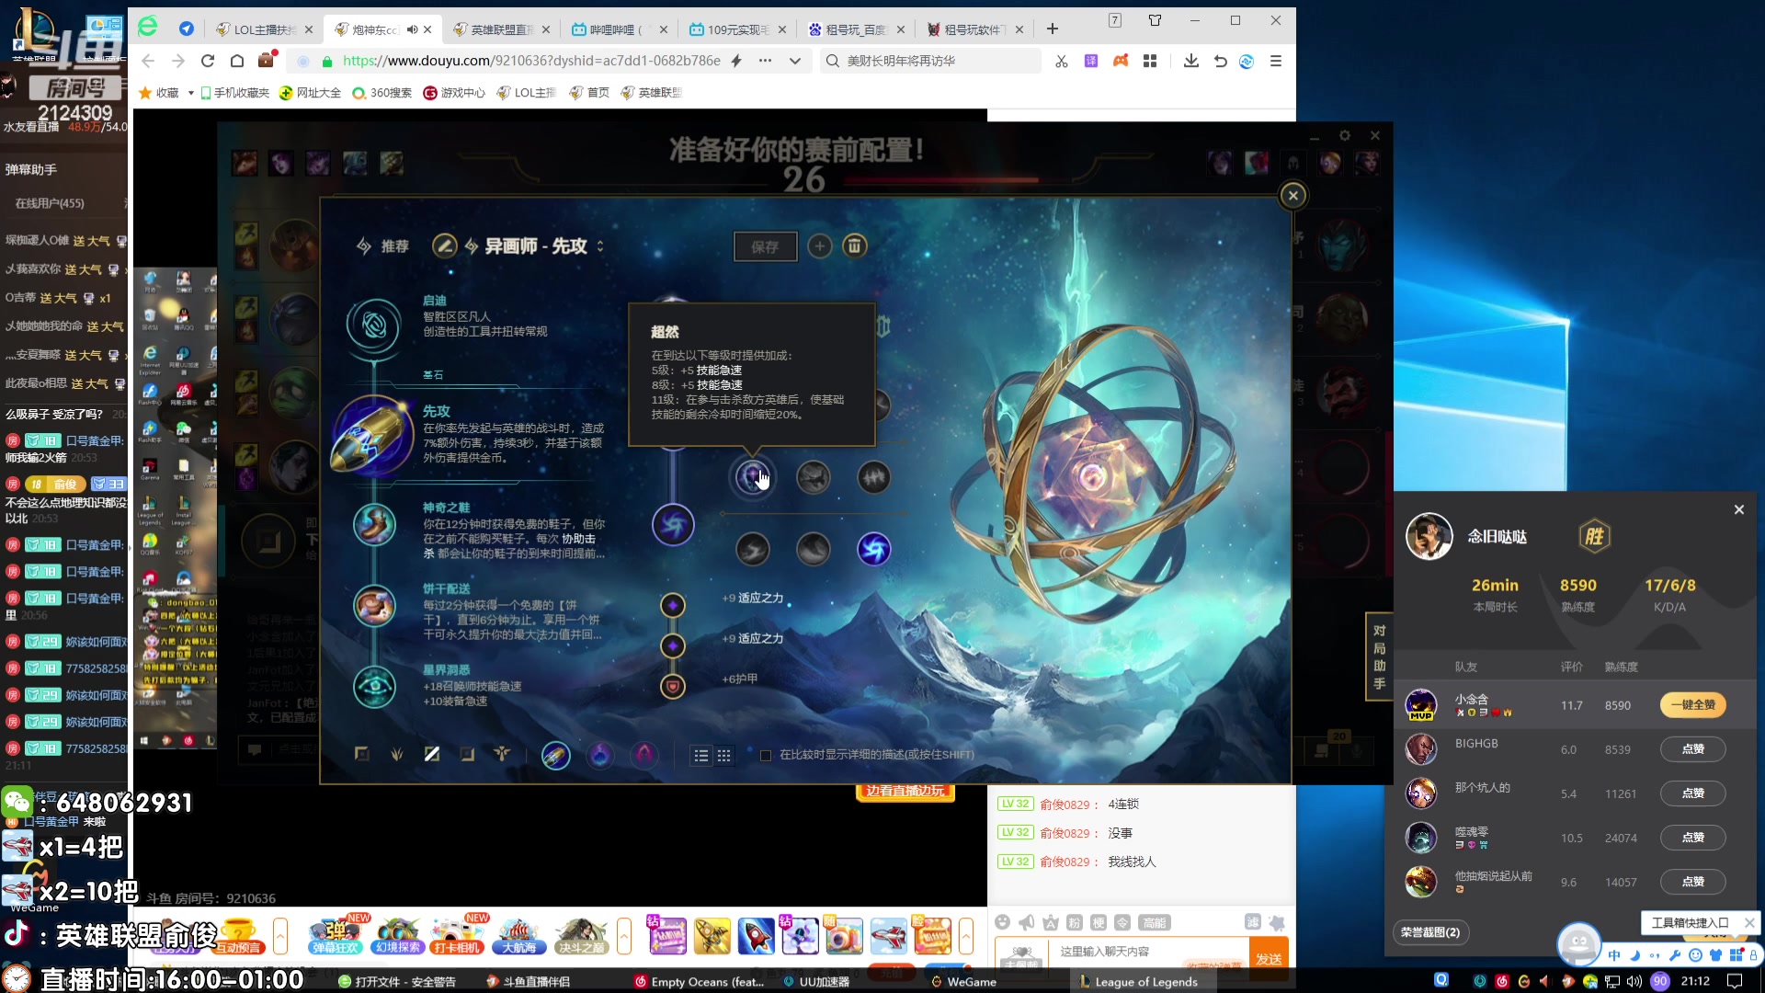Add a new rune page with plus icon
The image size is (1765, 993).
pyautogui.click(x=820, y=245)
